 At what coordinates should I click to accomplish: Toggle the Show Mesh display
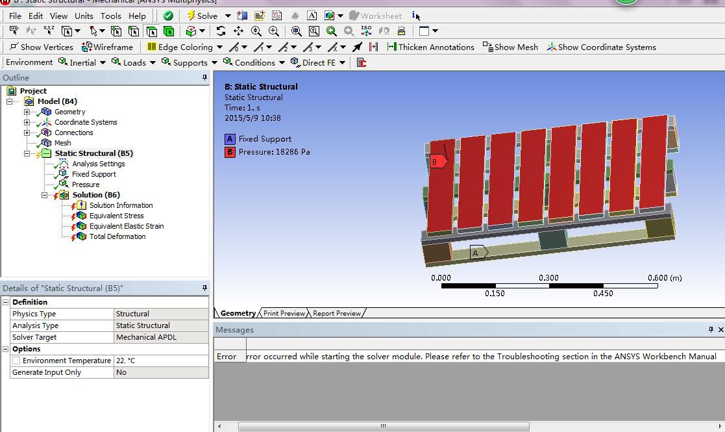510,47
